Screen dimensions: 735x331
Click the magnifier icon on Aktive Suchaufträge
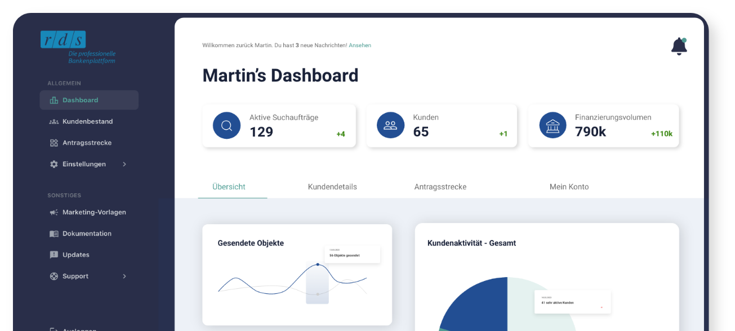point(226,125)
